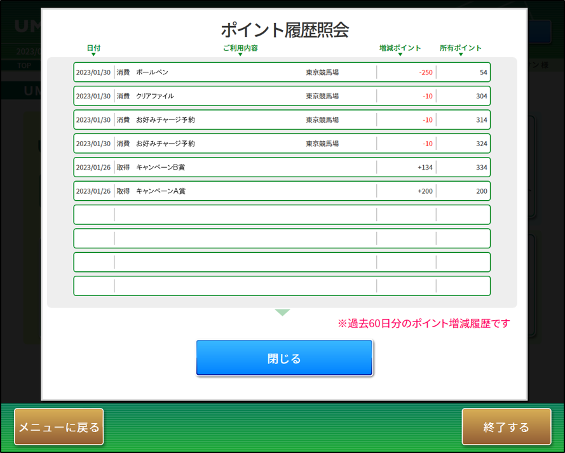
Task: Click the first empty row below キャンペーンA賞
Action: pyautogui.click(x=282, y=215)
